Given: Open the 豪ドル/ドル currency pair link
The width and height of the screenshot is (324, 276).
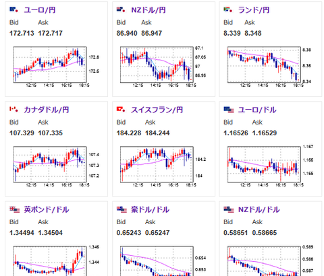Looking at the screenshot, I should point(150,209).
